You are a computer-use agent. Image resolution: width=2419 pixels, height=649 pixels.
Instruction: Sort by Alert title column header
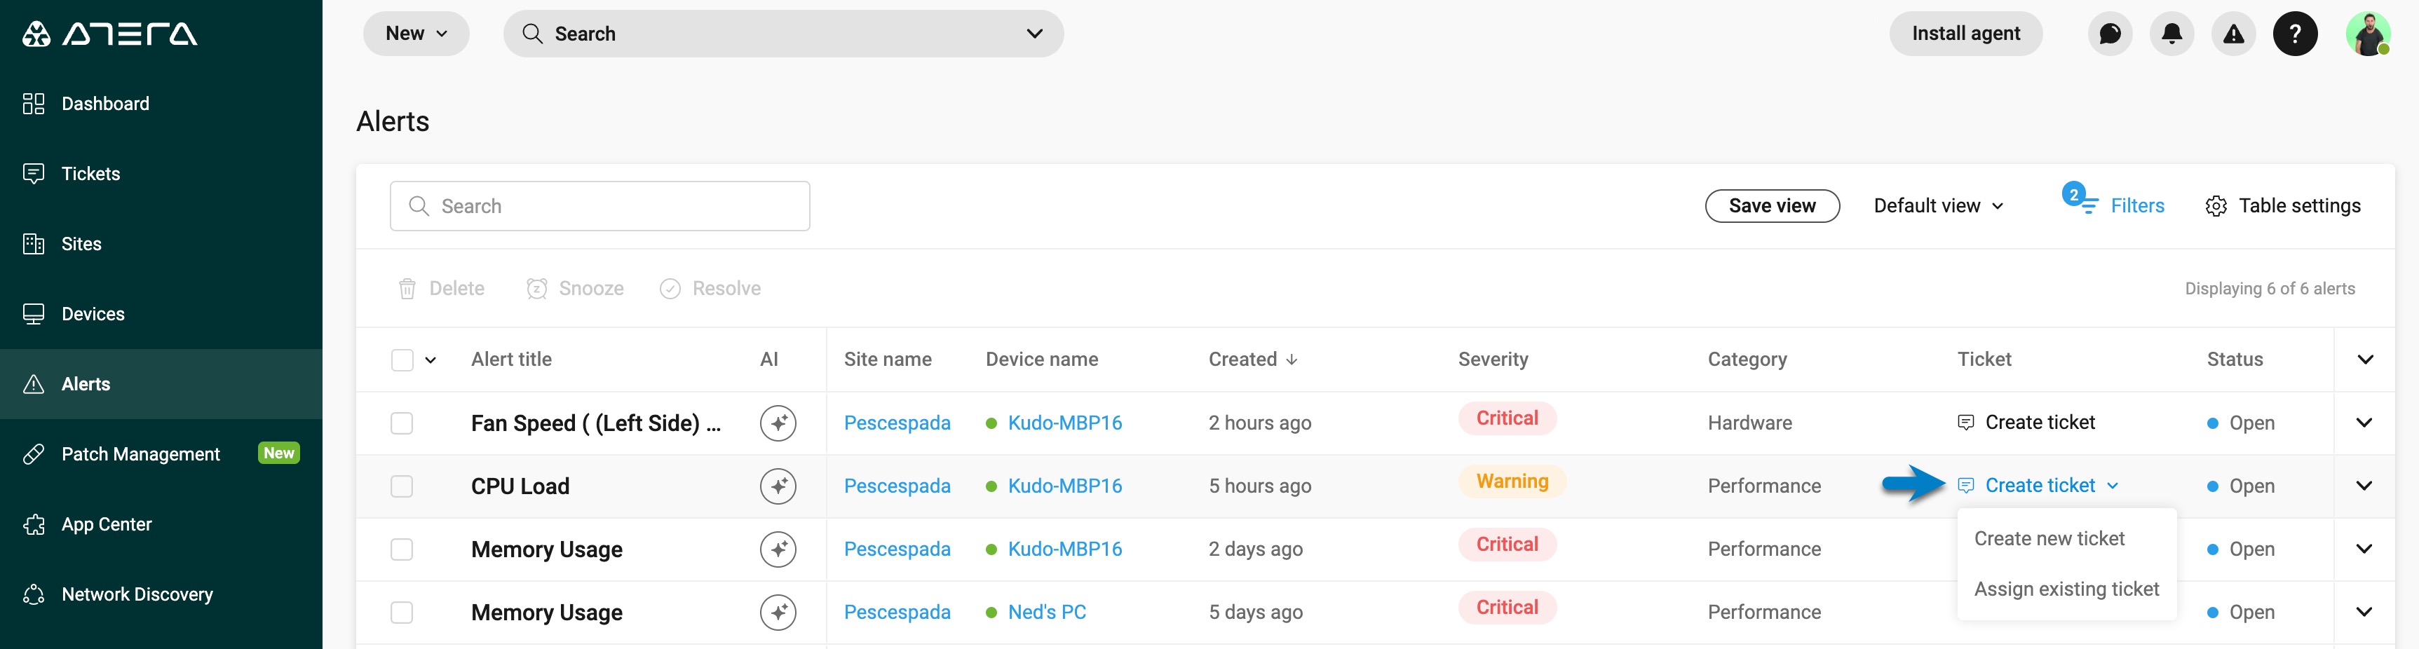[511, 360]
